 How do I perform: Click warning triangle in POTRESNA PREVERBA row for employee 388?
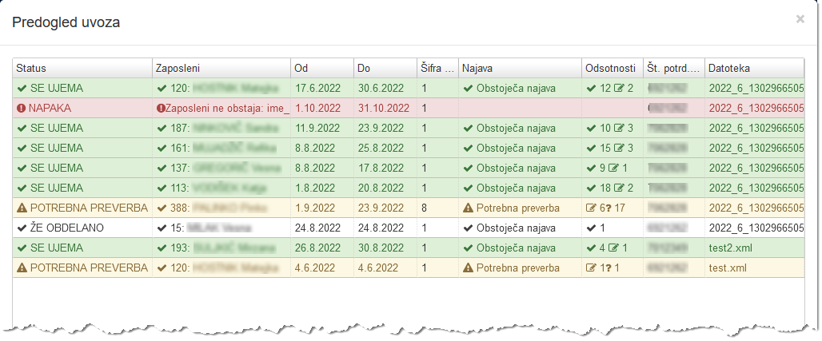pyautogui.click(x=21, y=208)
